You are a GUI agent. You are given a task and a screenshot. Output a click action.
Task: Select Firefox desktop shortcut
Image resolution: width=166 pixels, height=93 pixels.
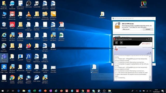(29, 47)
